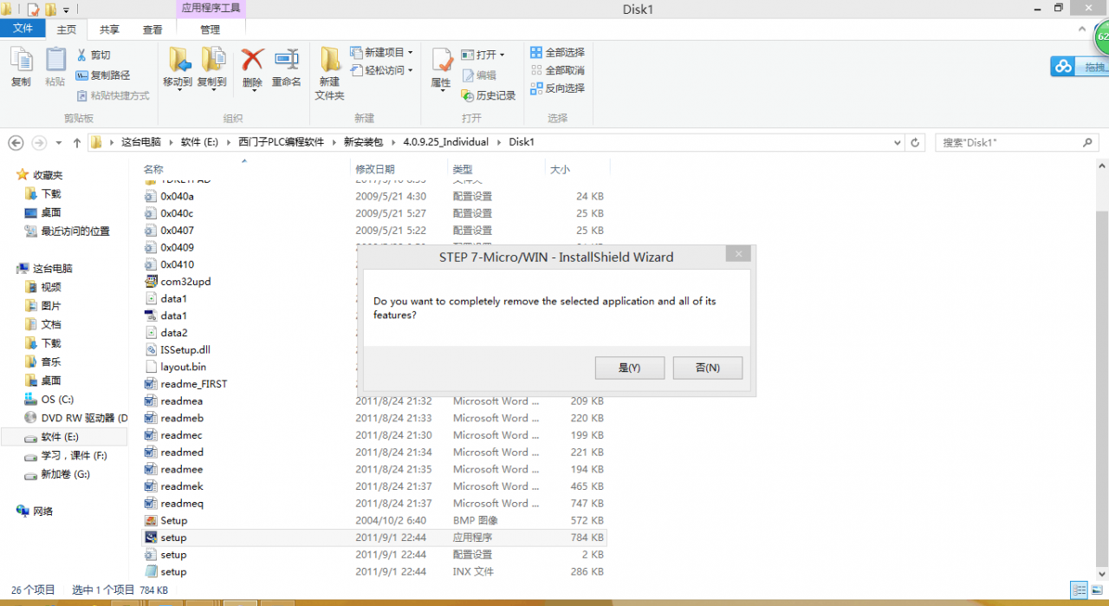Click the 修改日期 column header
Viewport: 1109px width, 606px height.
point(374,169)
